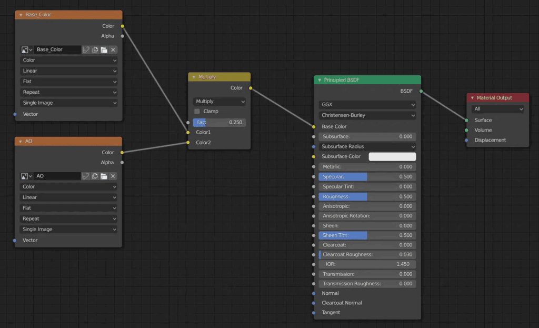
Task: Click Surface input socket on Material Output
Action: (466, 121)
